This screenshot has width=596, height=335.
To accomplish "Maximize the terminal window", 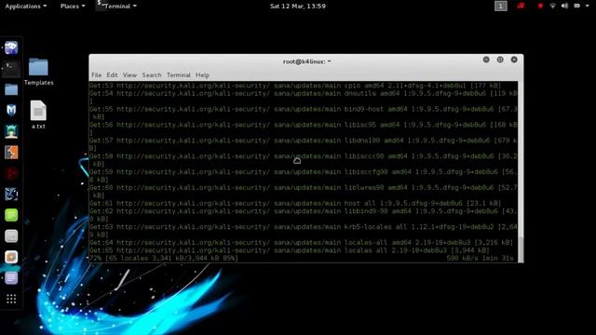I will click(500, 60).
